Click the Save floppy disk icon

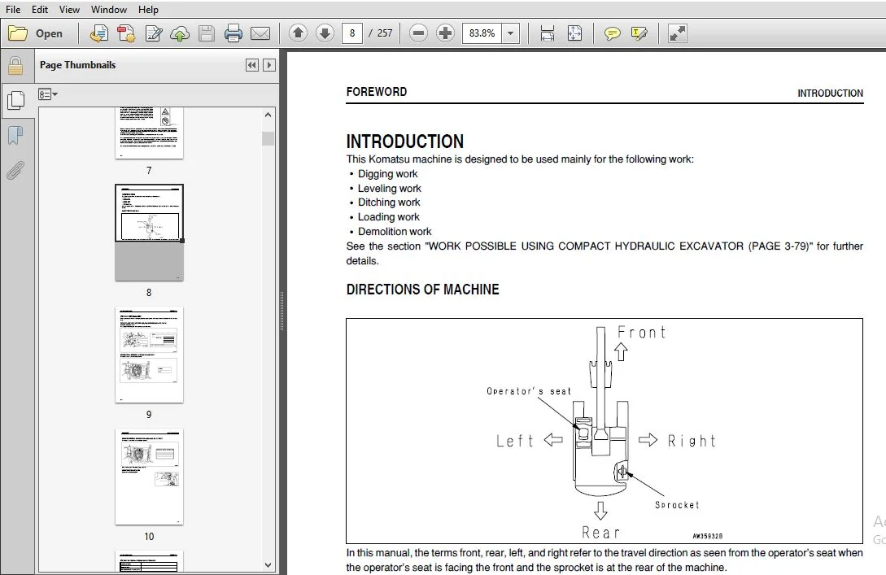206,33
